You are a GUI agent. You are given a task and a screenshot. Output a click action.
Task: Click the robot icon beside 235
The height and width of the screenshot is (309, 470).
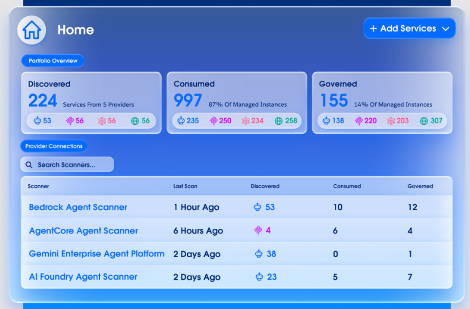181,121
